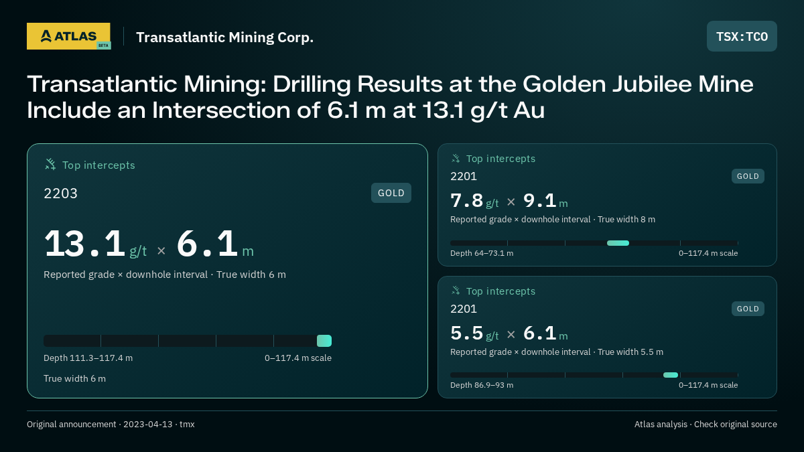This screenshot has width=804, height=452.
Task: Click the 'Depth 64–73.1 m' label
Action: pyautogui.click(x=482, y=253)
